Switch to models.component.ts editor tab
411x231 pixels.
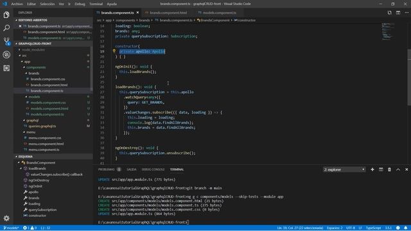pos(220,13)
